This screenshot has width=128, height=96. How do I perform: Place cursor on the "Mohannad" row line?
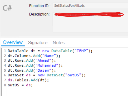35,66
